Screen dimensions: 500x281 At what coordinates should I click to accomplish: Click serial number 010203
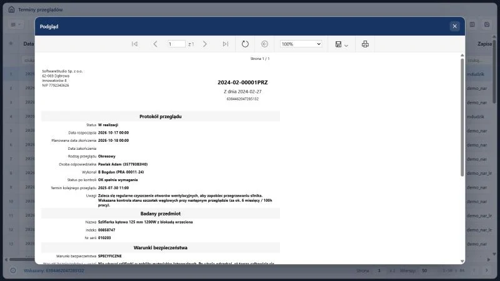[x=104, y=238]
